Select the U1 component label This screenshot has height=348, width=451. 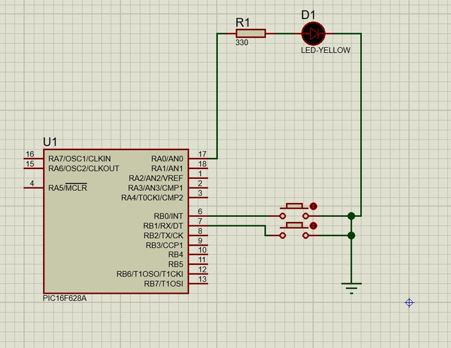50,142
